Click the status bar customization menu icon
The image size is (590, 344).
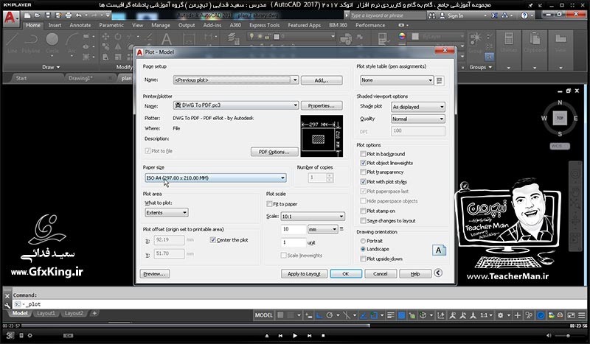click(581, 315)
